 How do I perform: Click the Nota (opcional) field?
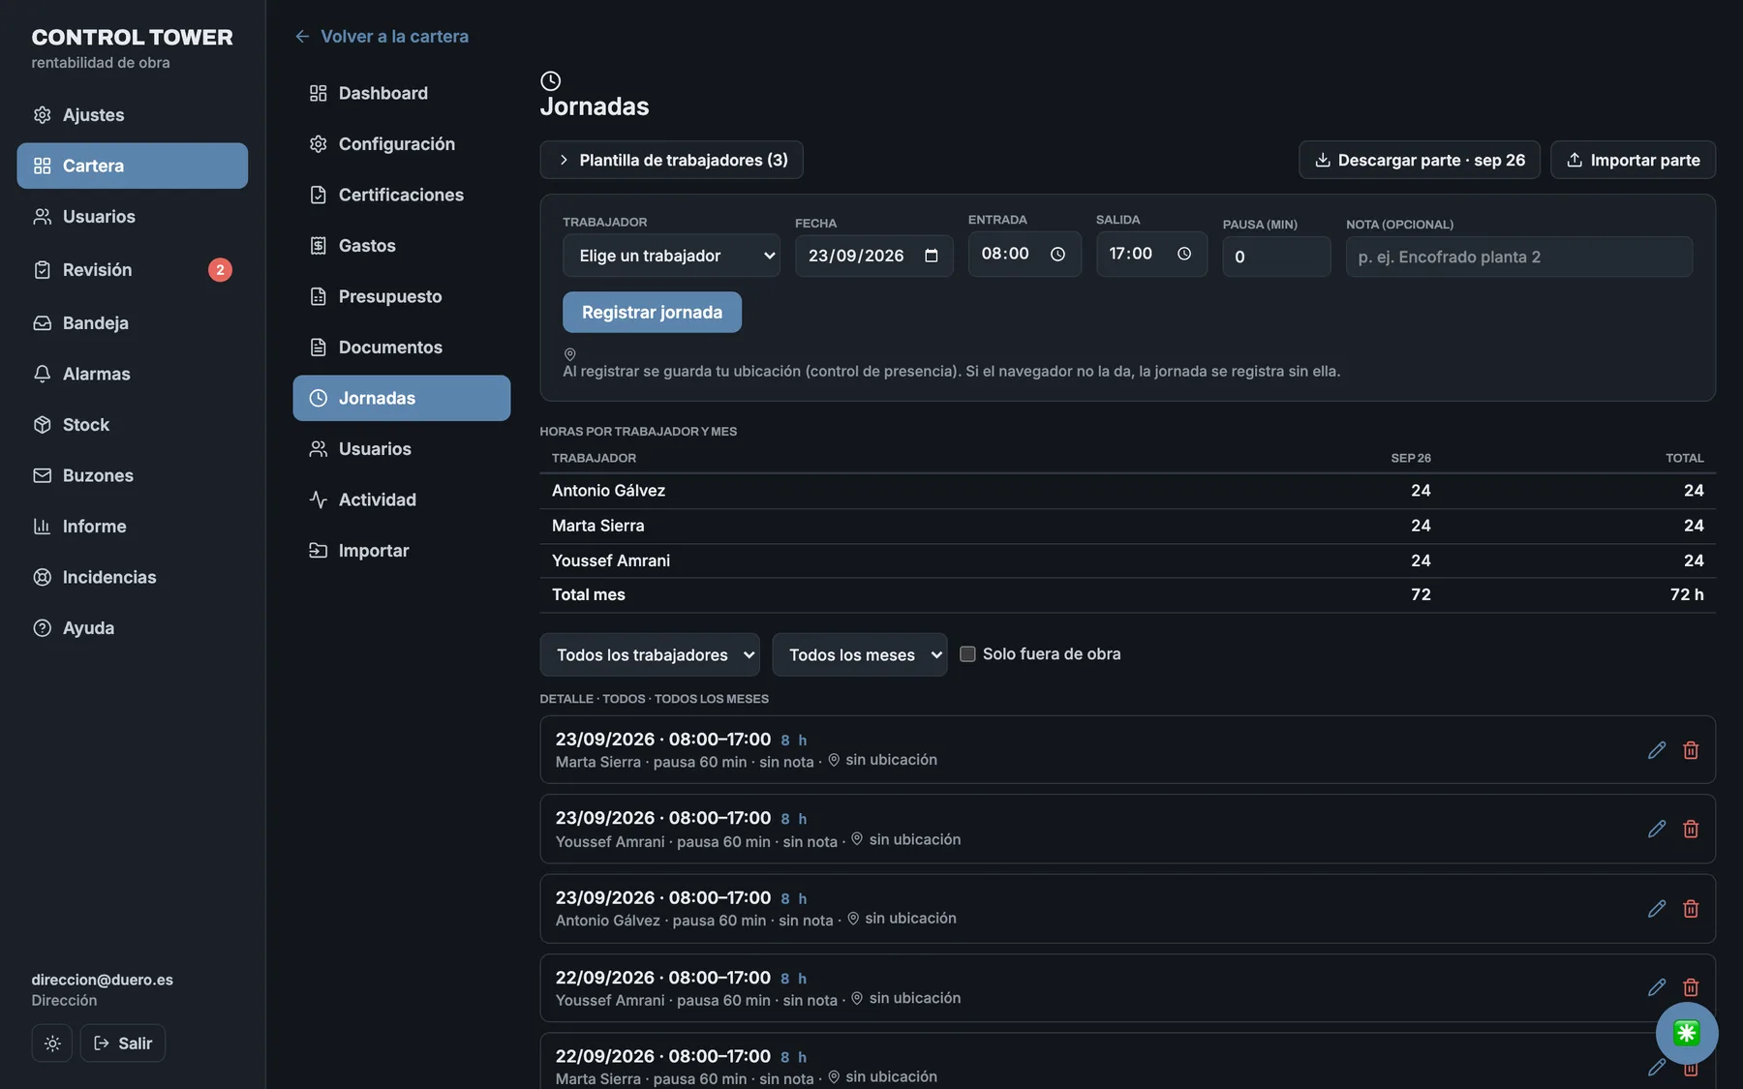1519,257
